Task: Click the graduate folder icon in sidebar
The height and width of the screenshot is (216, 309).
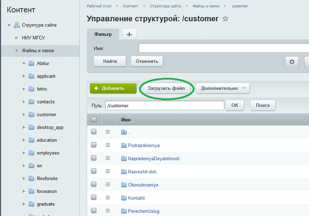Action: click(31, 204)
